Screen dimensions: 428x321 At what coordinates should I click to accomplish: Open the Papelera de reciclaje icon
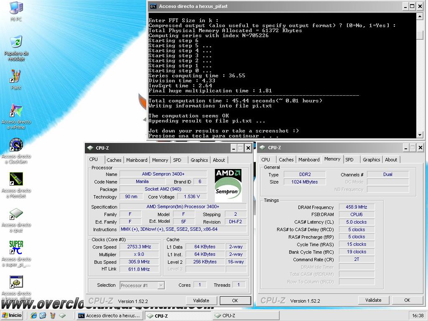(16, 41)
